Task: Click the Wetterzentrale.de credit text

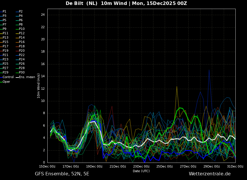Action: tap(210, 174)
